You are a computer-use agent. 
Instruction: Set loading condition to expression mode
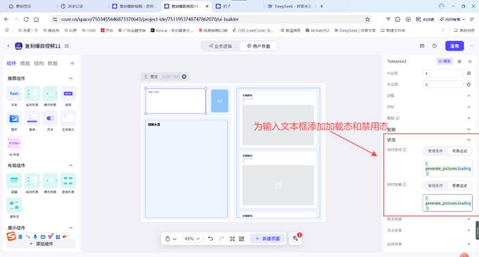[460, 186]
